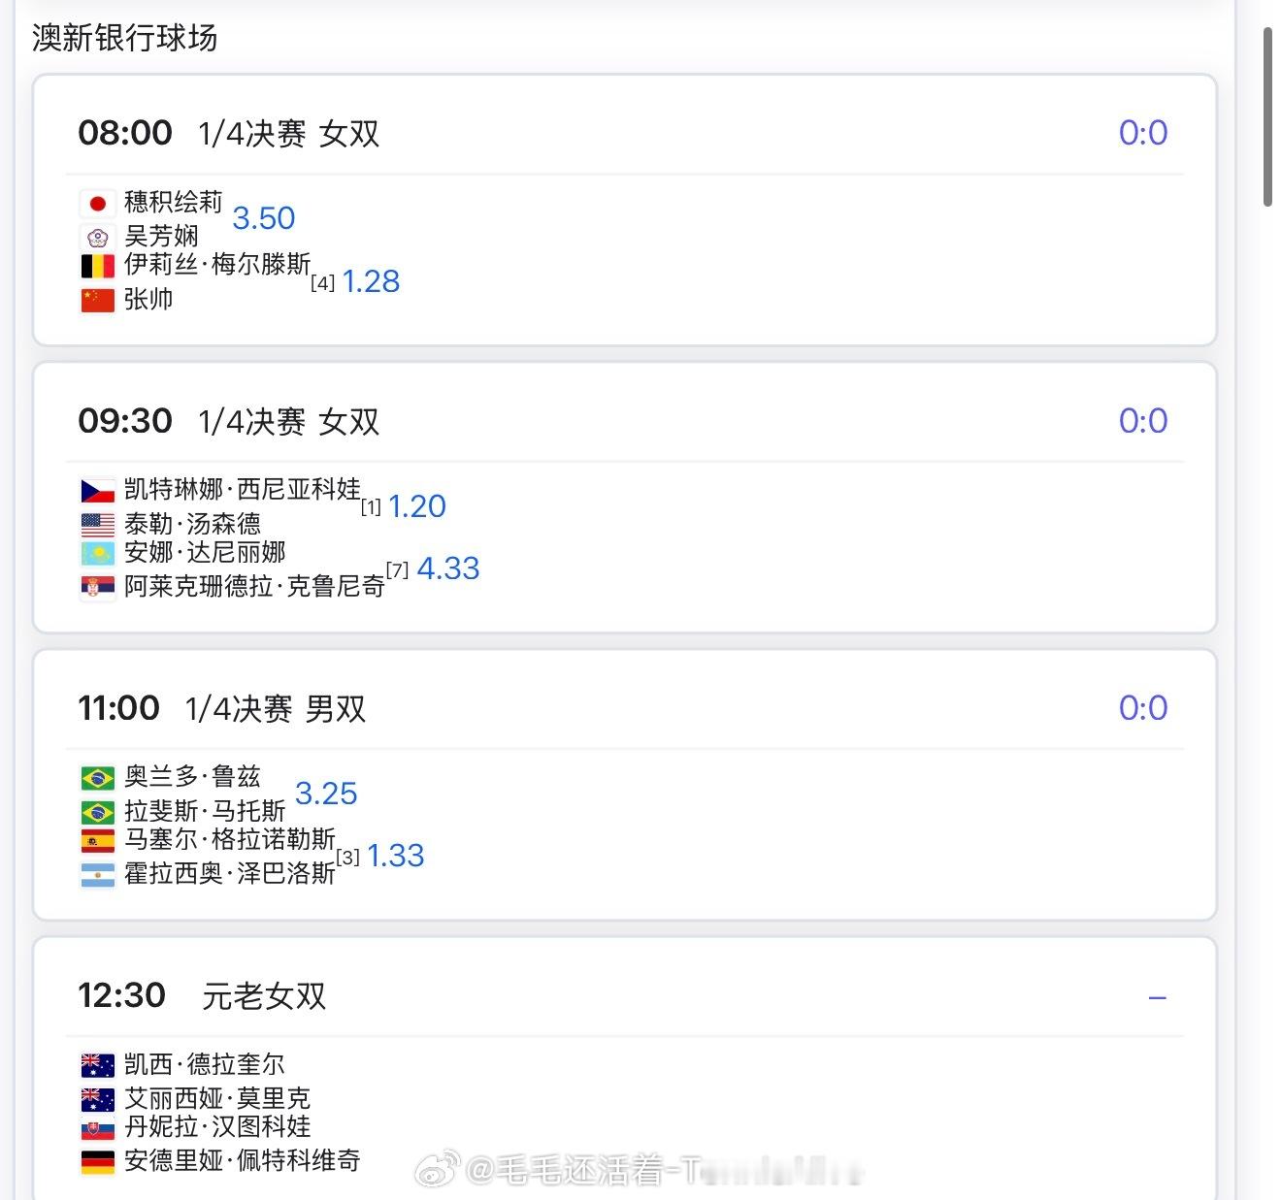This screenshot has width=1281, height=1200.
Task: Open the 08:00 women's doubles score 0:0
Action: click(x=1143, y=133)
